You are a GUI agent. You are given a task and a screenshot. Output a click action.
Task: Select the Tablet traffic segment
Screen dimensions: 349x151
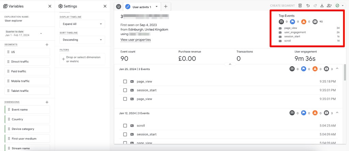[x=27, y=90]
